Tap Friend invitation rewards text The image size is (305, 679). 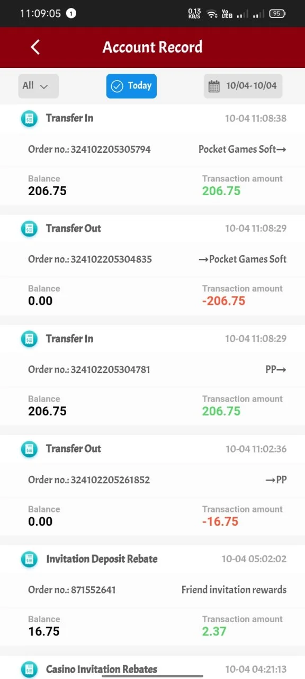[234, 590]
